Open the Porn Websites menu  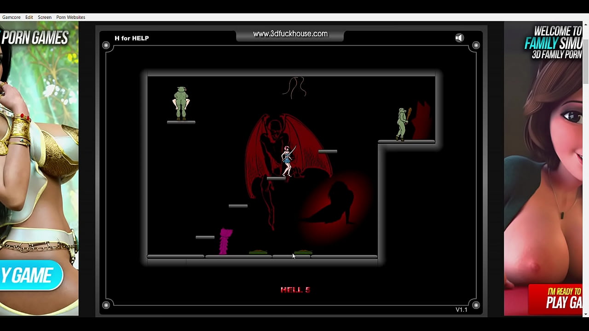pyautogui.click(x=70, y=17)
